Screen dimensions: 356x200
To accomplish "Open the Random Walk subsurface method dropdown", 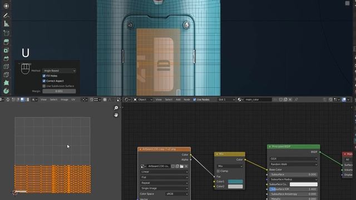I will click(x=293, y=164).
